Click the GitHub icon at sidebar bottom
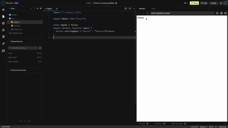The height and width of the screenshot is (128, 228). pos(25,121)
